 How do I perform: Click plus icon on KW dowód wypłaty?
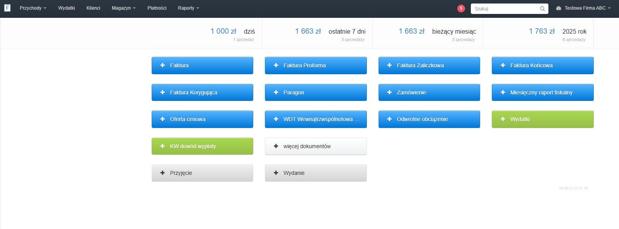[x=163, y=146]
